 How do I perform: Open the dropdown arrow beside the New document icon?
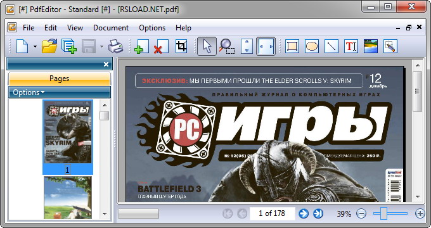35,46
